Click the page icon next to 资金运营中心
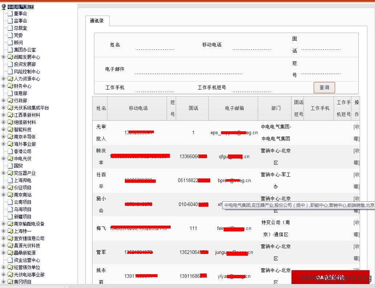 tap(10, 260)
